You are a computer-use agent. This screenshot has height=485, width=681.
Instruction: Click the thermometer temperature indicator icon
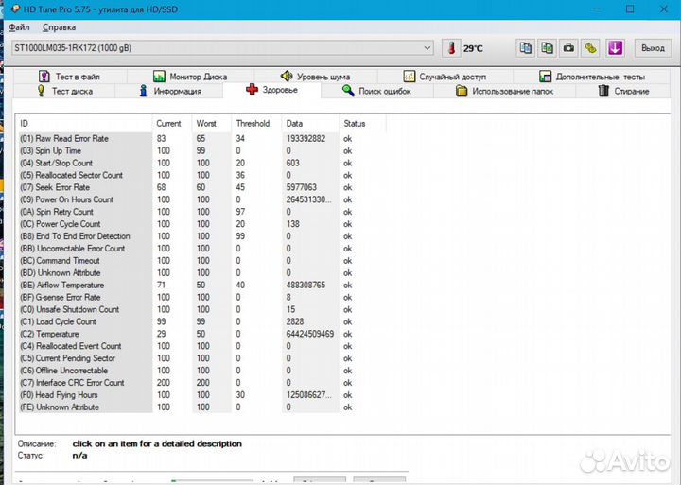[453, 47]
